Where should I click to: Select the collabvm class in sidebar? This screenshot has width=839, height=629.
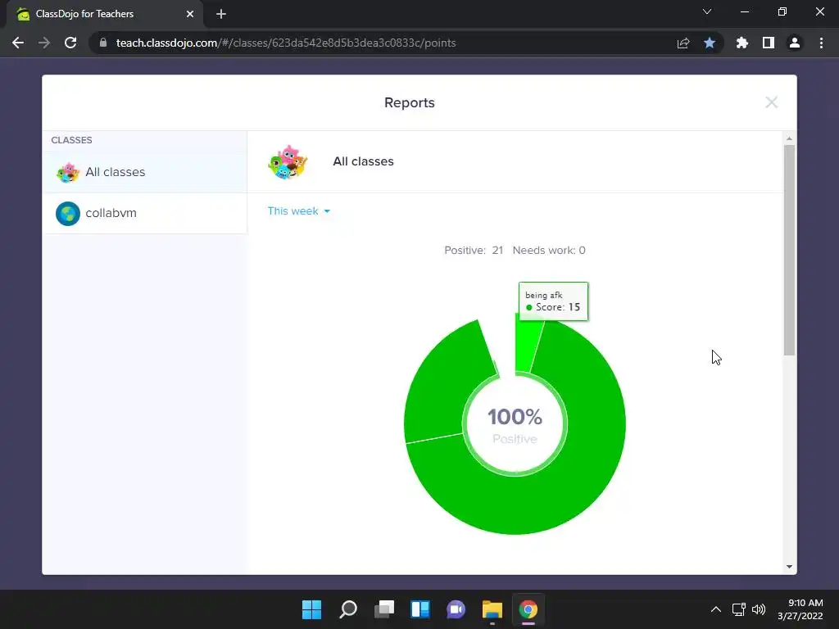coord(144,213)
